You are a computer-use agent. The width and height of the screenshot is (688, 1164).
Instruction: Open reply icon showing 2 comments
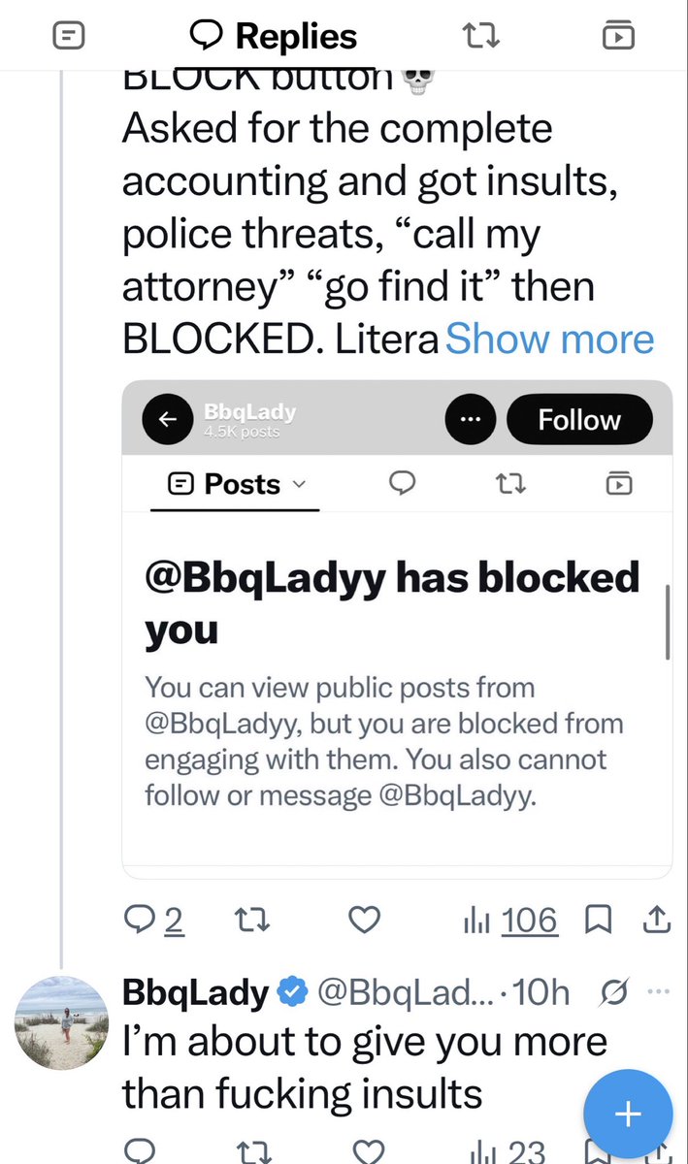click(x=154, y=920)
